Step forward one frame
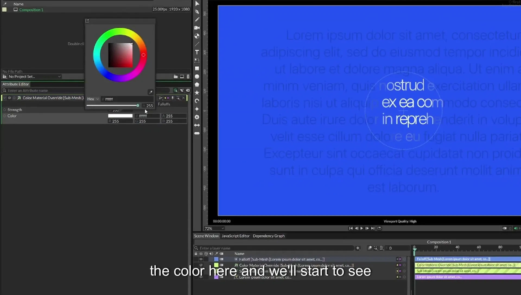Image resolution: width=521 pixels, height=295 pixels. [367, 228]
